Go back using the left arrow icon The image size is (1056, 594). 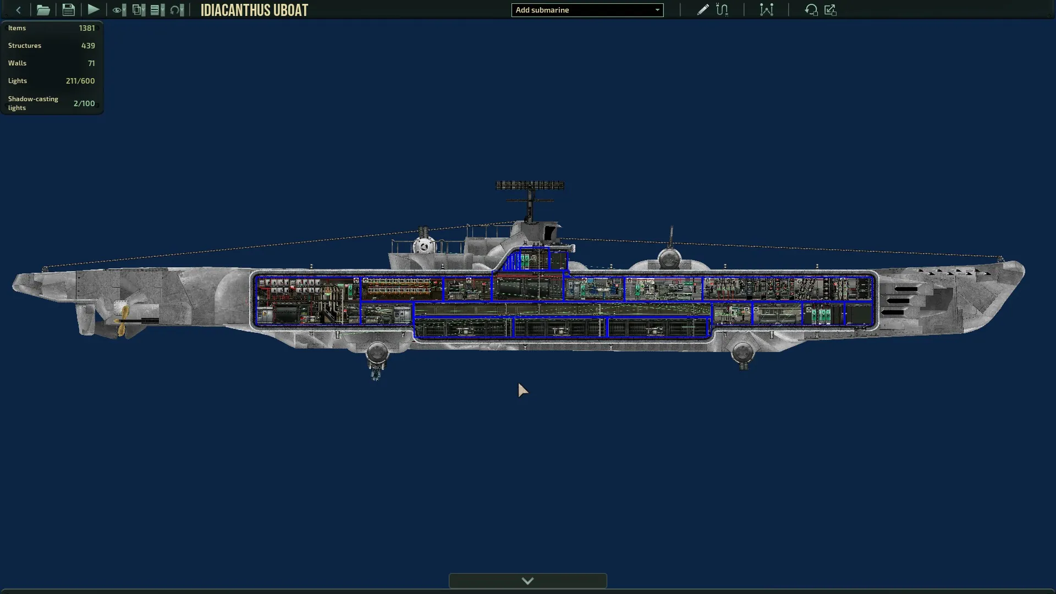point(18,10)
